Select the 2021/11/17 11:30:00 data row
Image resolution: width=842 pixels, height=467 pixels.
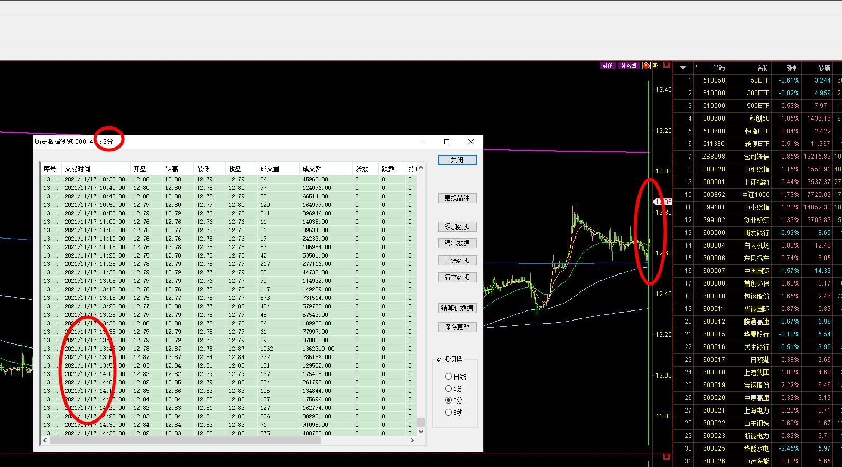click(x=229, y=272)
